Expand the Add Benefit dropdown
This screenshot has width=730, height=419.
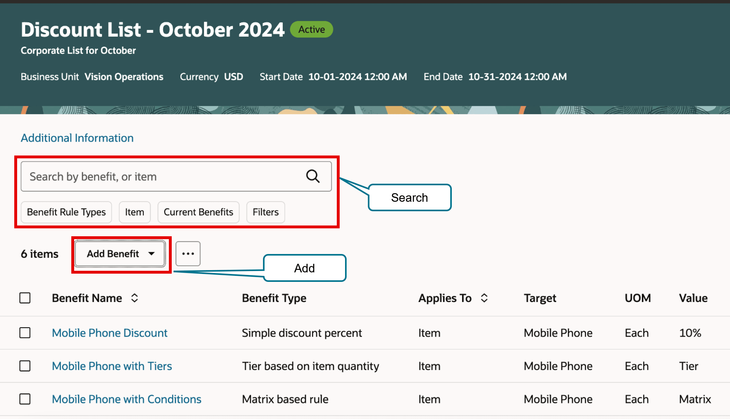coord(120,254)
